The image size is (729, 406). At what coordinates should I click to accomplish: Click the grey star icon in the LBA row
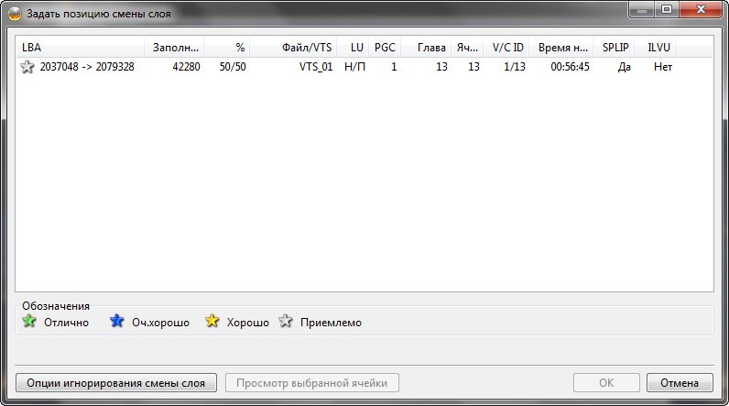27,67
